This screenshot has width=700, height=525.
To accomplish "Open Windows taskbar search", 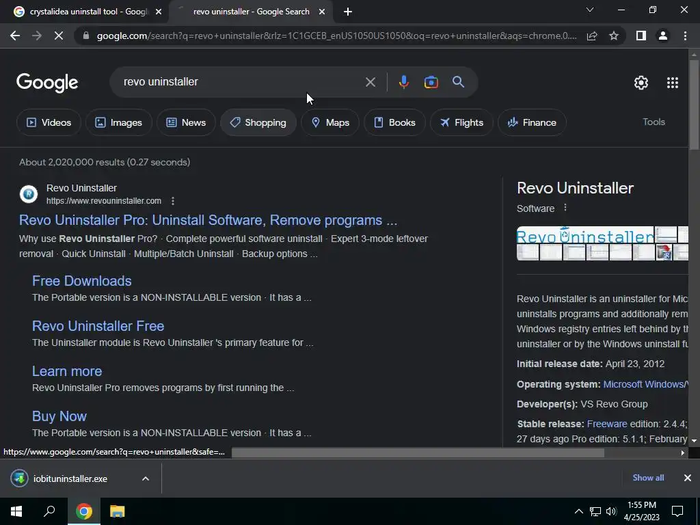I will 49,511.
